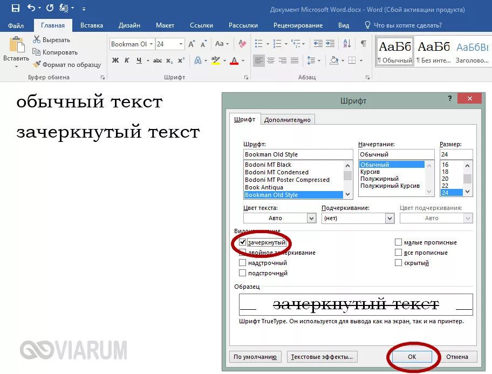This screenshot has height=374, width=492.
Task: Insert a numbered list
Action: [x=277, y=44]
